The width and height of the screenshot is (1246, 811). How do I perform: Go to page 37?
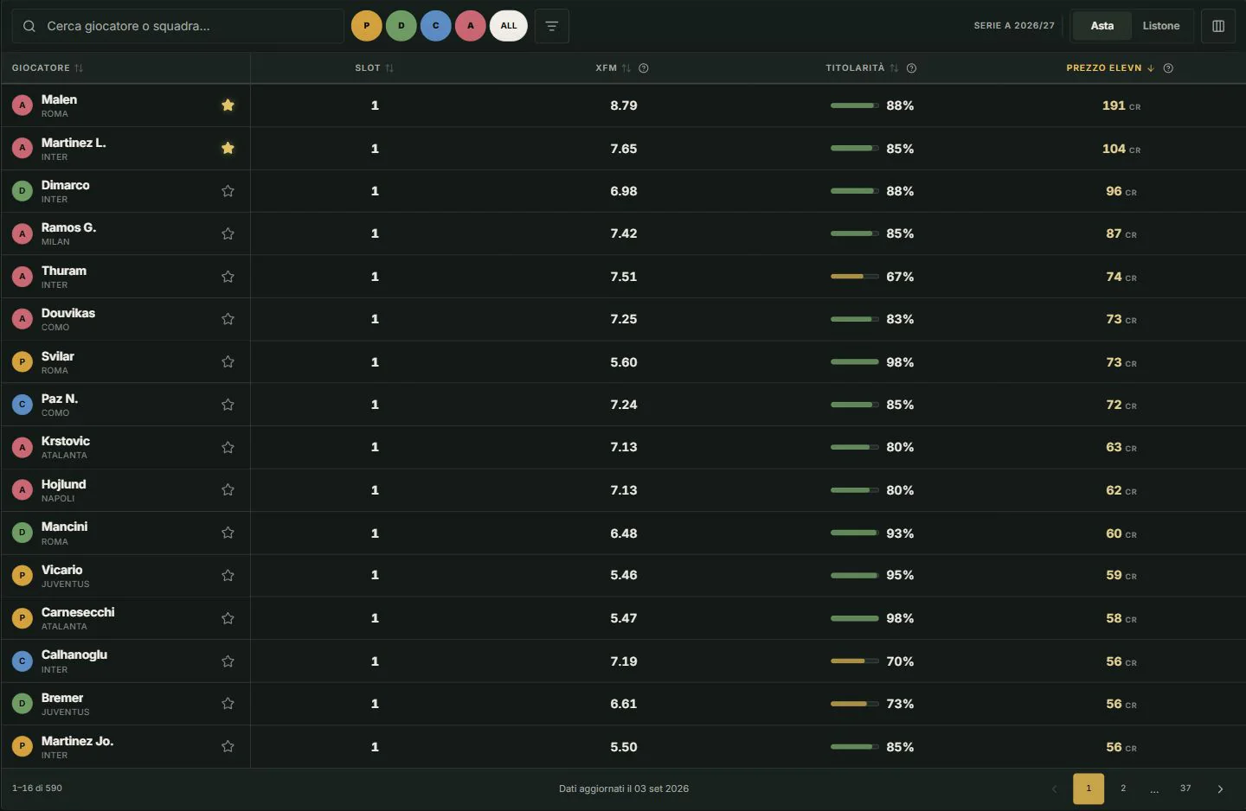[1185, 789]
